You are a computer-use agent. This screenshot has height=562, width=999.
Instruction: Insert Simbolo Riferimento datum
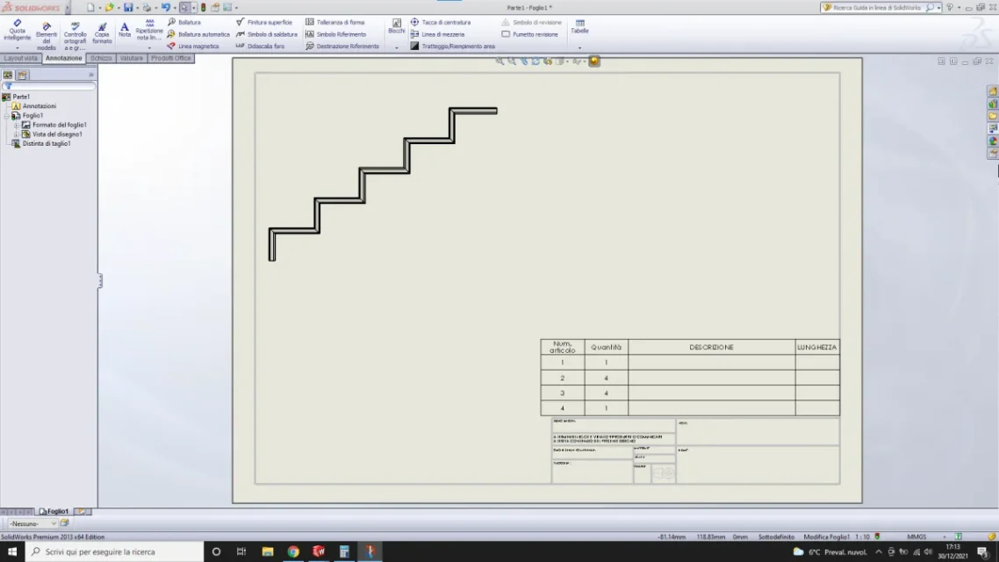[x=335, y=34]
